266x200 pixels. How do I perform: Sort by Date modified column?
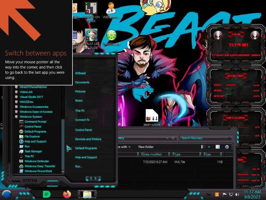[156, 154]
